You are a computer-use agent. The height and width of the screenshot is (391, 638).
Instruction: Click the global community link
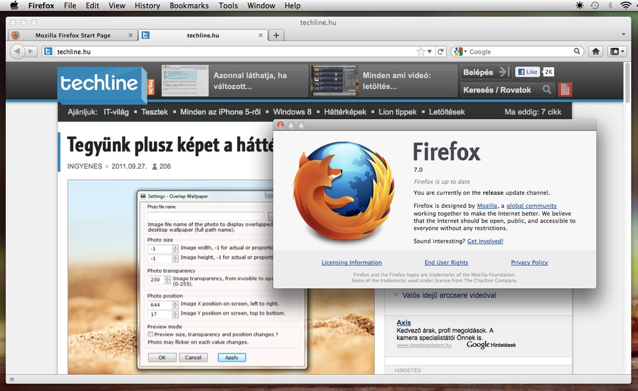tap(531, 206)
